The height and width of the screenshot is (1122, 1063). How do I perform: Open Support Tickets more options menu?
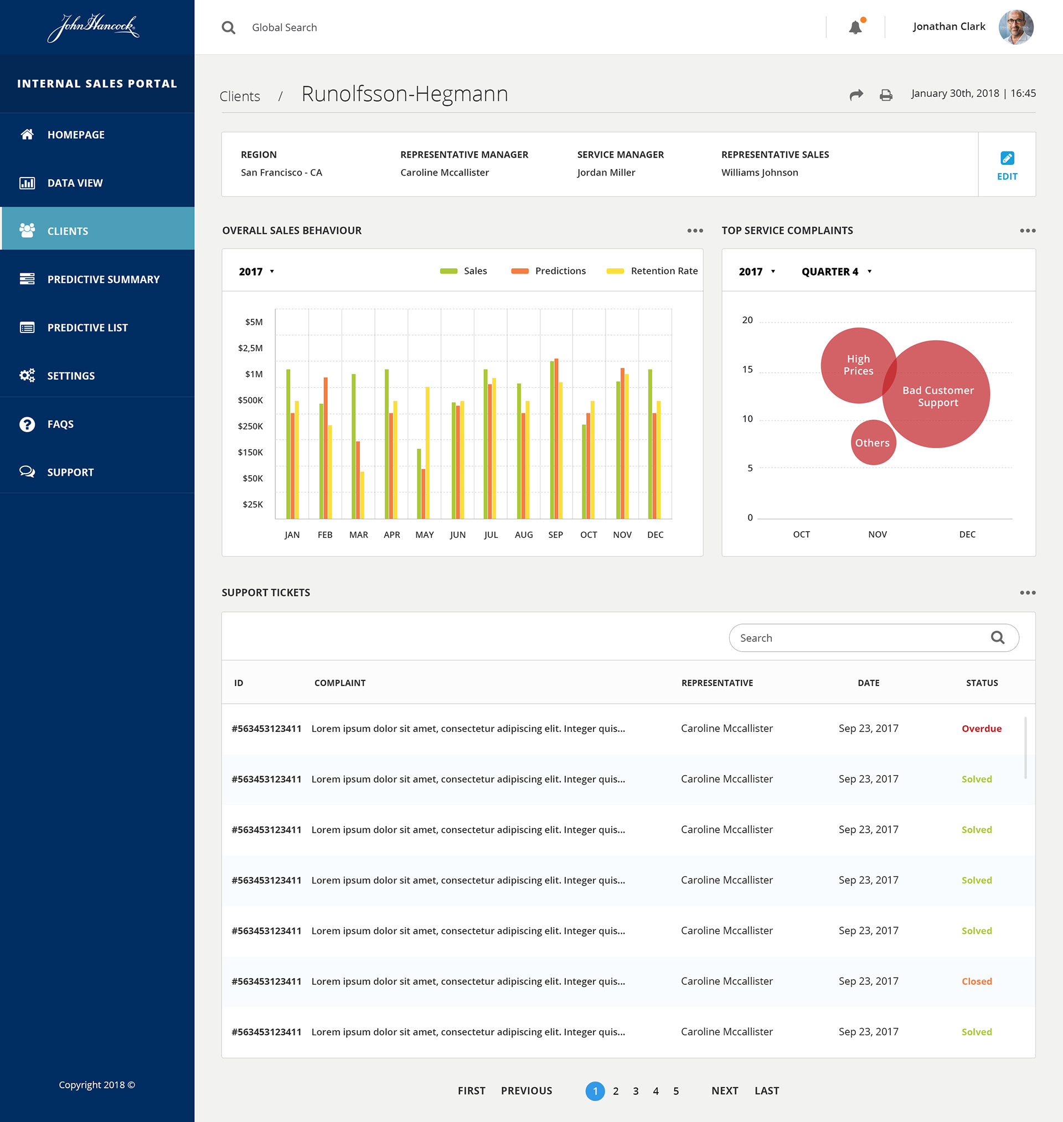1028,593
